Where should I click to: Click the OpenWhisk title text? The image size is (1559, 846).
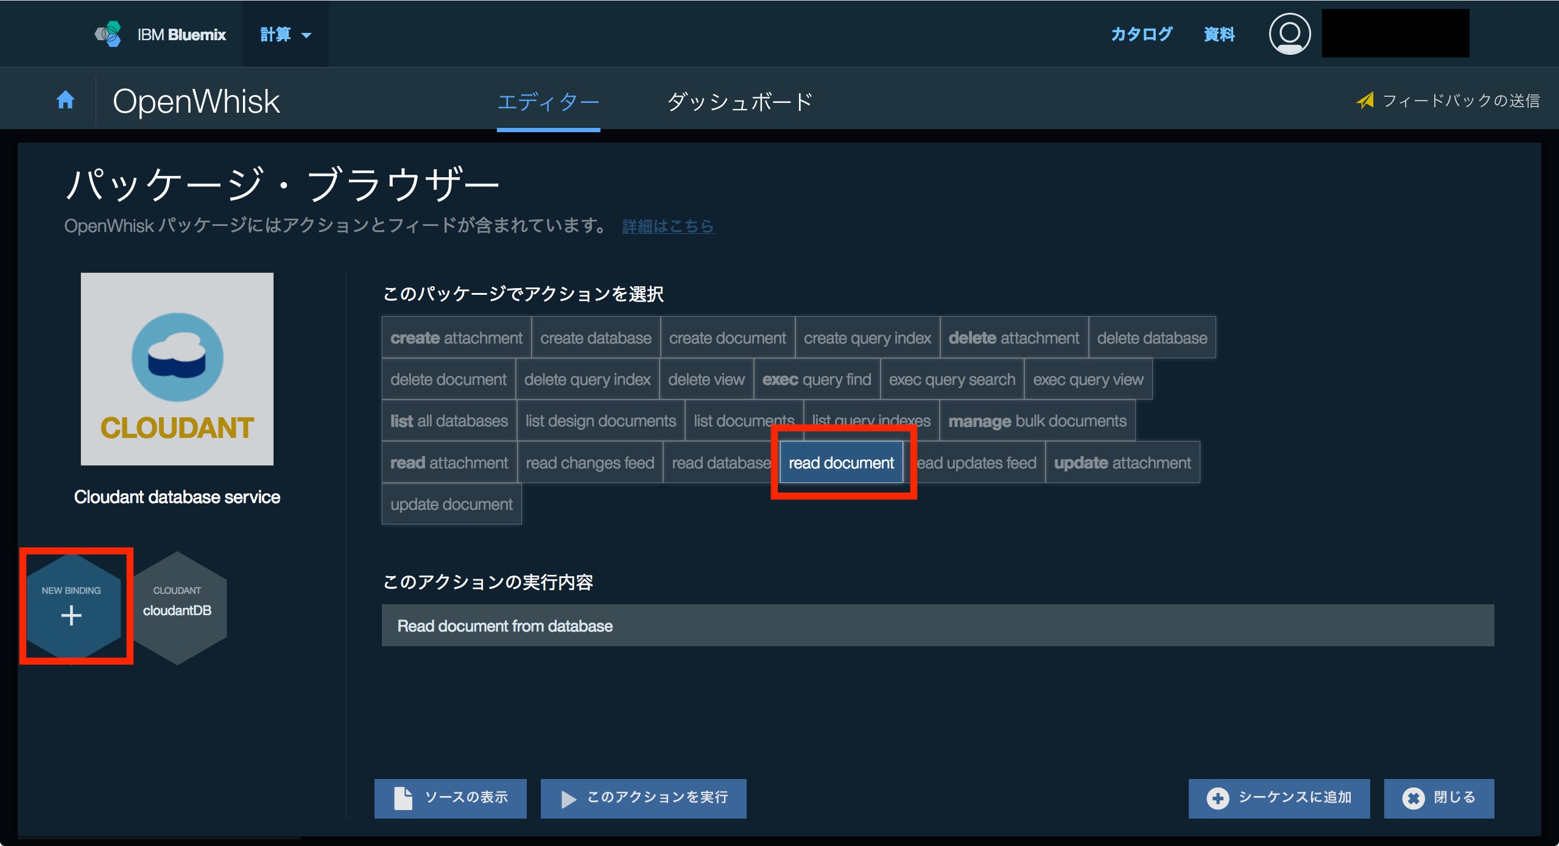(196, 101)
